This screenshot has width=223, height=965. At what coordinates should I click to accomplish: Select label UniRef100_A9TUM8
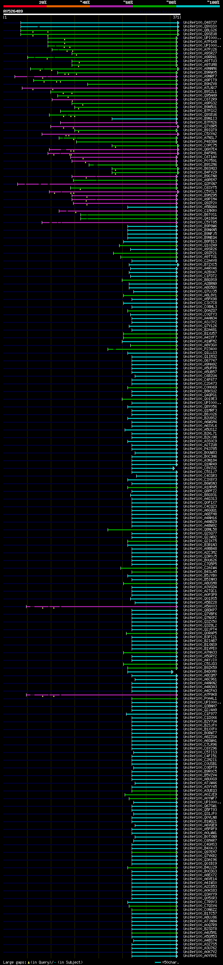point(200,65)
